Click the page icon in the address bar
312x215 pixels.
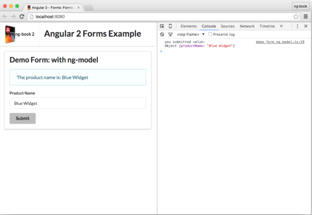pyautogui.click(x=31, y=17)
